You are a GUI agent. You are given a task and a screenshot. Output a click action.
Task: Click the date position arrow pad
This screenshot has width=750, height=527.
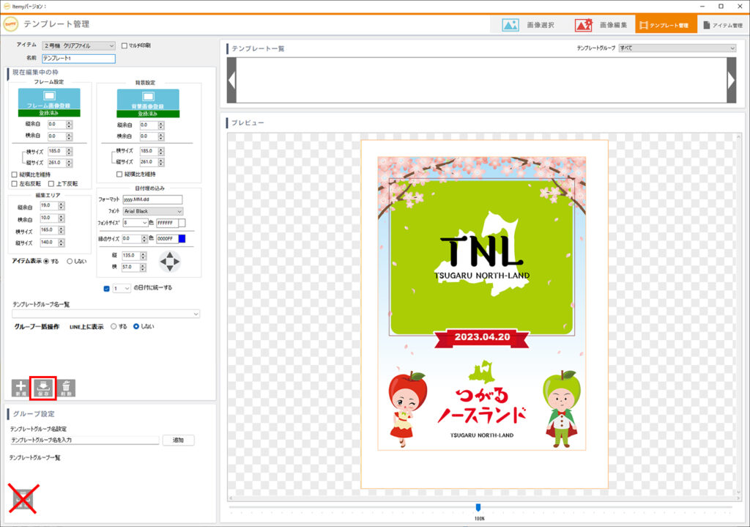169,260
